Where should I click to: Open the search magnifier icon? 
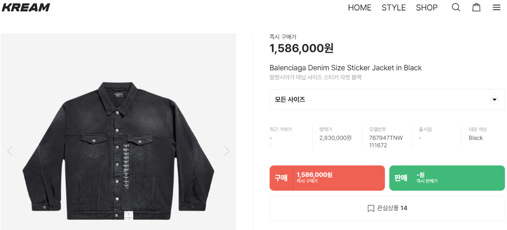(x=456, y=8)
